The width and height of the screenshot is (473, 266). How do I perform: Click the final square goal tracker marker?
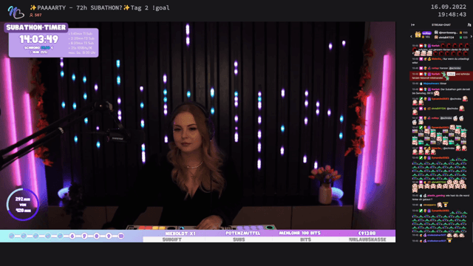pyautogui.click(x=121, y=236)
